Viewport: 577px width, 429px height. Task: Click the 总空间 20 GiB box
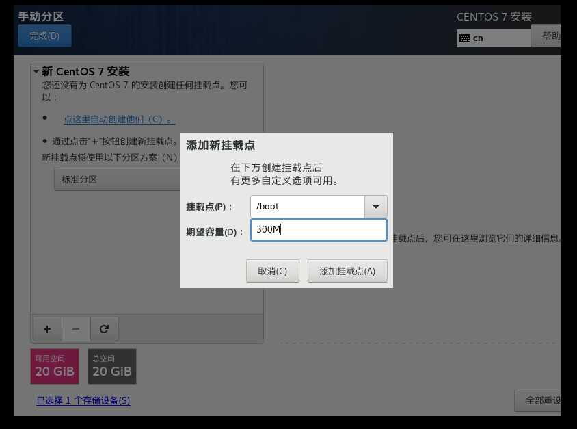(112, 367)
